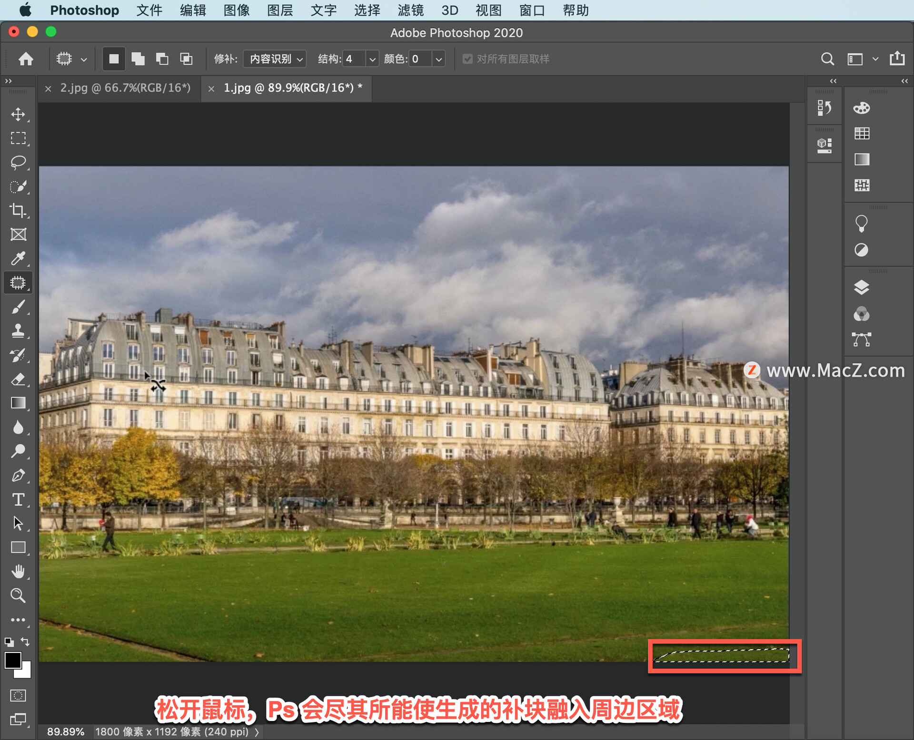Select the Dodge tool

pyautogui.click(x=18, y=451)
